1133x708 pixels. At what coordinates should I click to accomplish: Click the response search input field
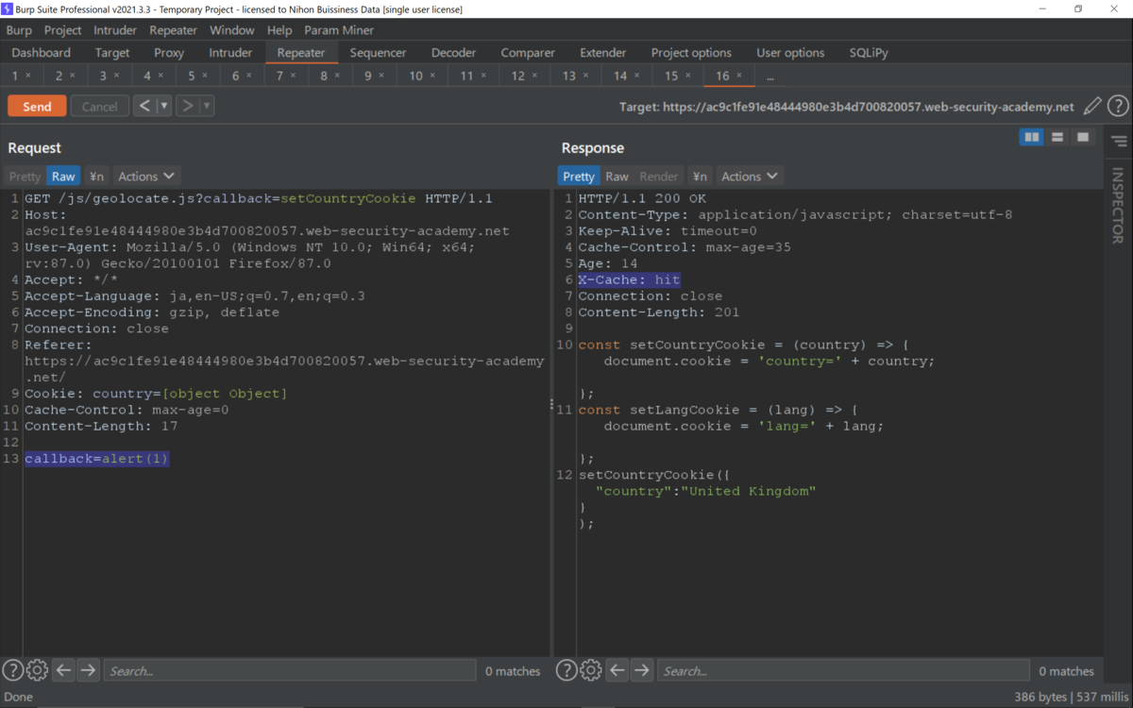point(843,670)
